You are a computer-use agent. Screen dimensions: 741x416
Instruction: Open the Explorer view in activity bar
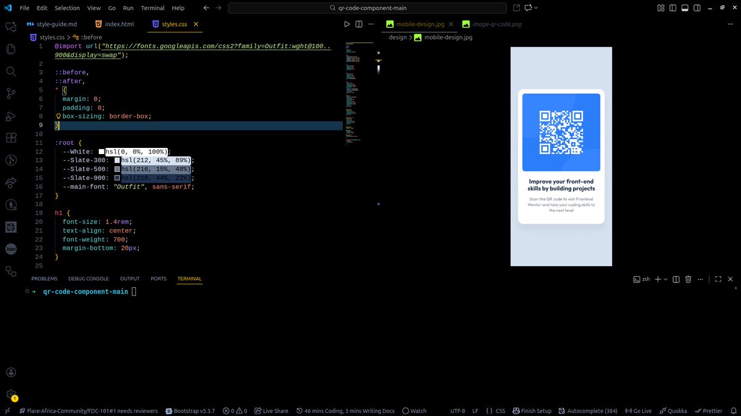10,49
